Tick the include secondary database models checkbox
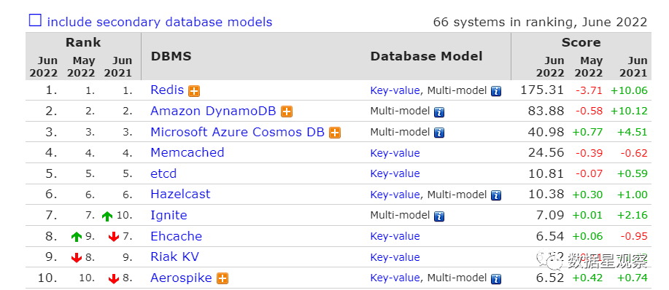Screen dimensions: 669x290 pos(35,20)
